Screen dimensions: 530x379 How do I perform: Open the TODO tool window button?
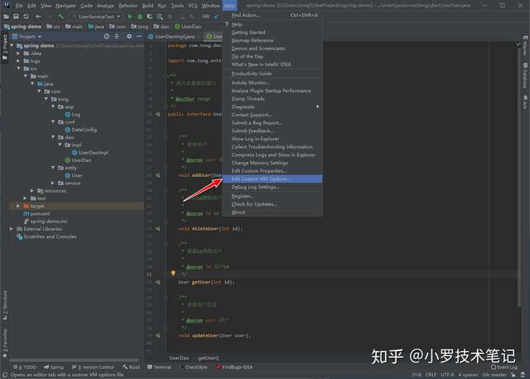(x=25, y=367)
